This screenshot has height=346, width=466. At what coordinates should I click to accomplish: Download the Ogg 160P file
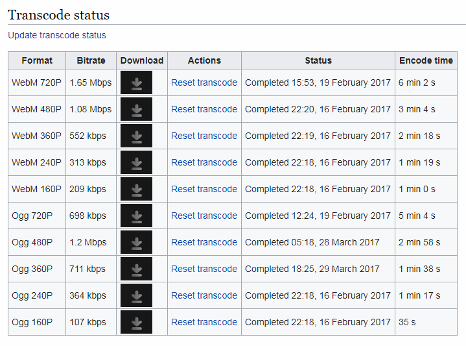coord(136,322)
